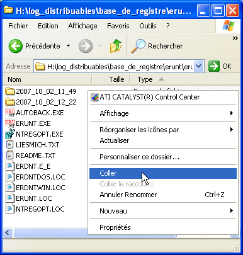This screenshot has height=255, width=243.
Task: Choose ATI CATALYST(R) Control Center entry
Action: 163,97
